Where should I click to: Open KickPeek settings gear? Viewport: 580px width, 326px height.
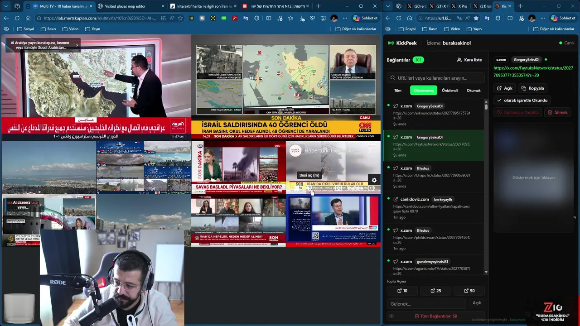click(x=391, y=316)
